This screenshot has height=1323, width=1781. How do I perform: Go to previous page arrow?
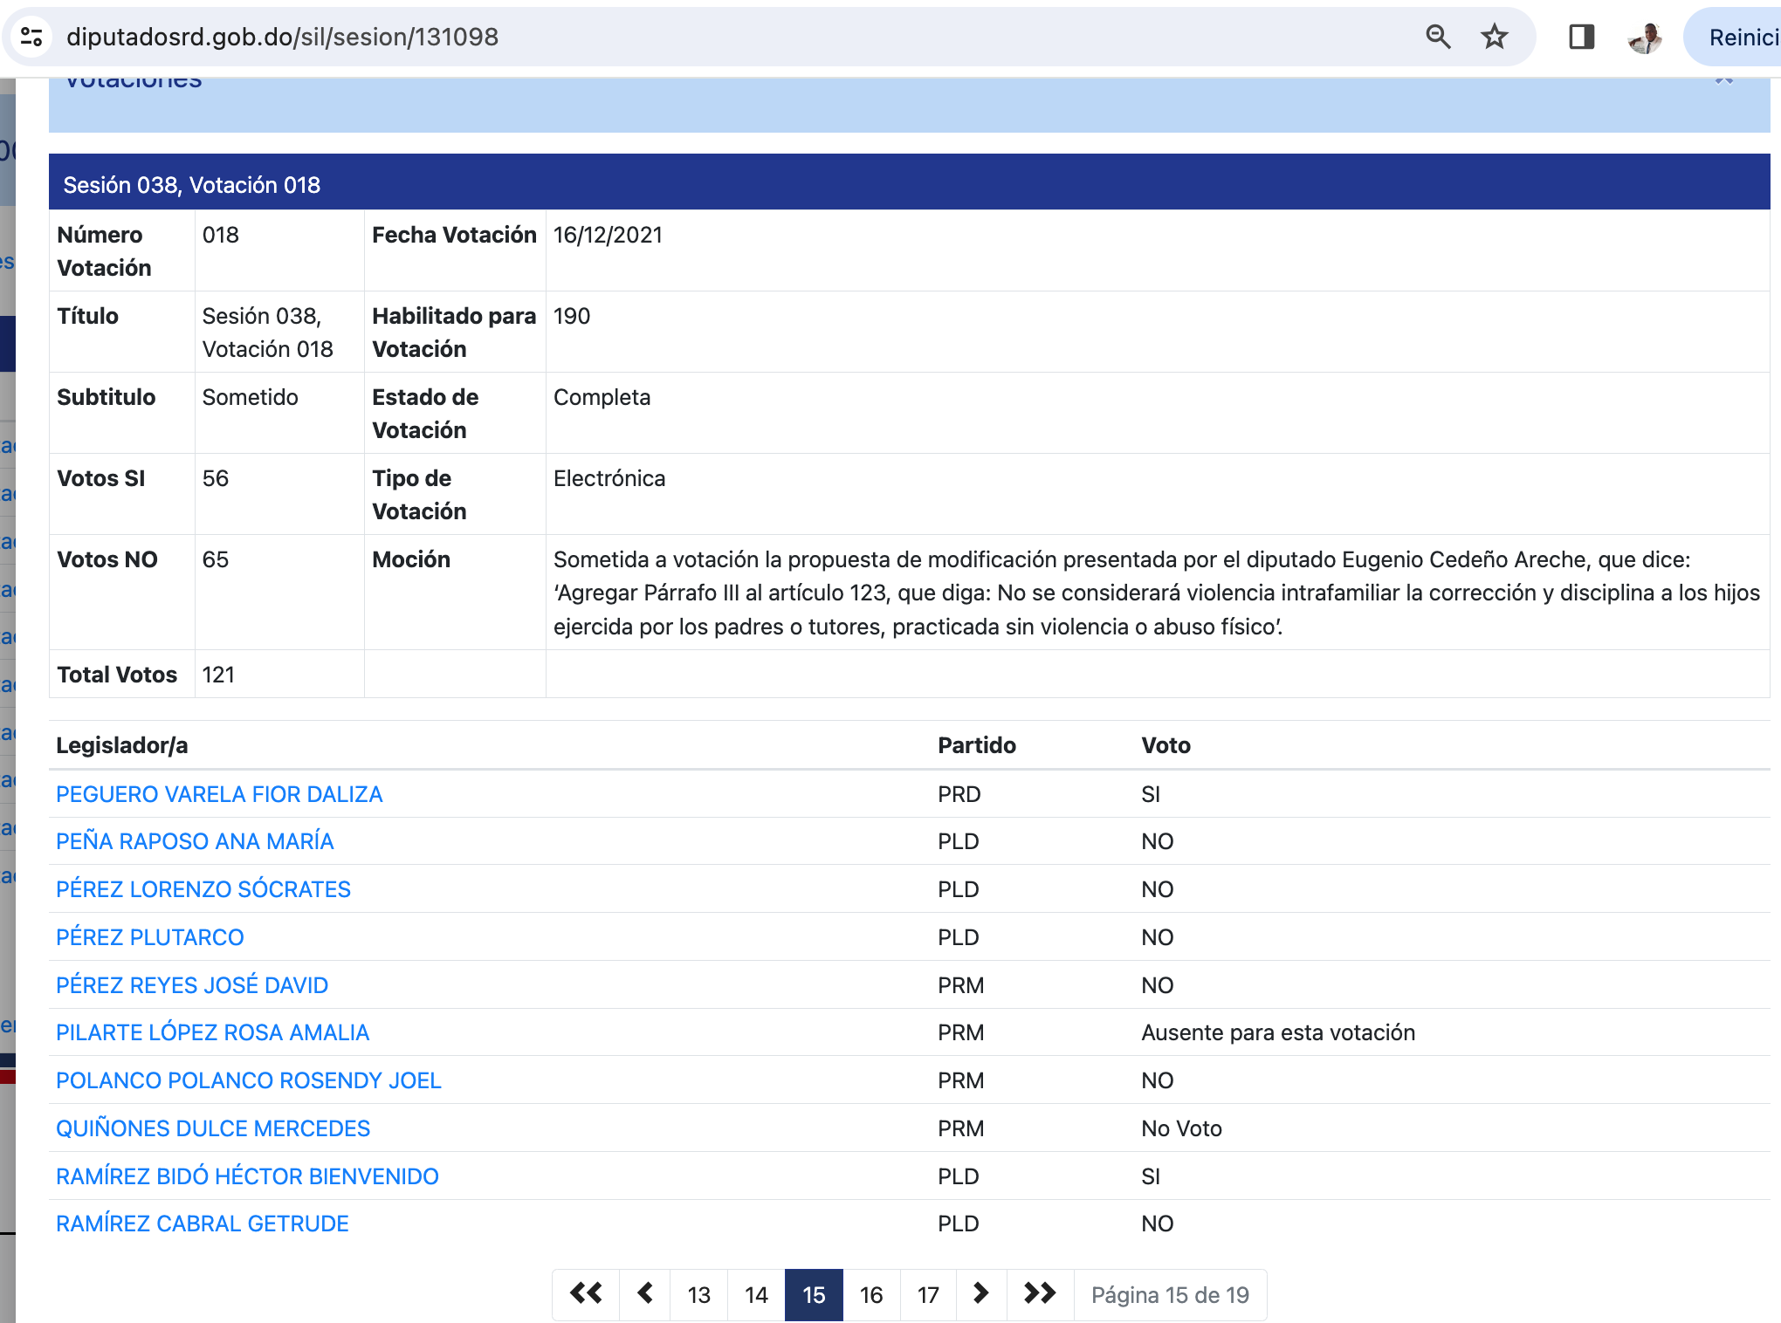[645, 1293]
